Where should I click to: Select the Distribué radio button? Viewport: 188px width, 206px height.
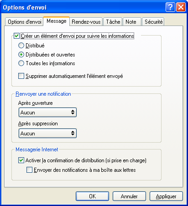coord(21,46)
